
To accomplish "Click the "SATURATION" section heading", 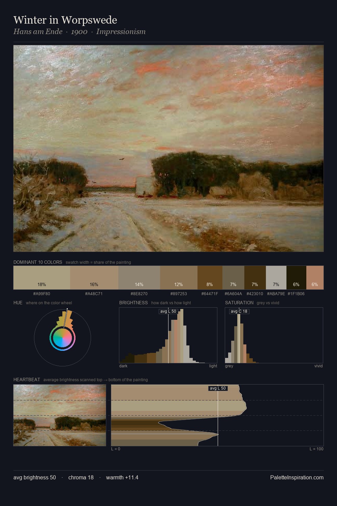I will [x=239, y=303].
